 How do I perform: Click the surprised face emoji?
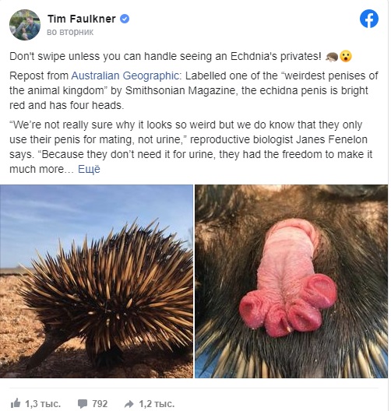pyautogui.click(x=346, y=56)
